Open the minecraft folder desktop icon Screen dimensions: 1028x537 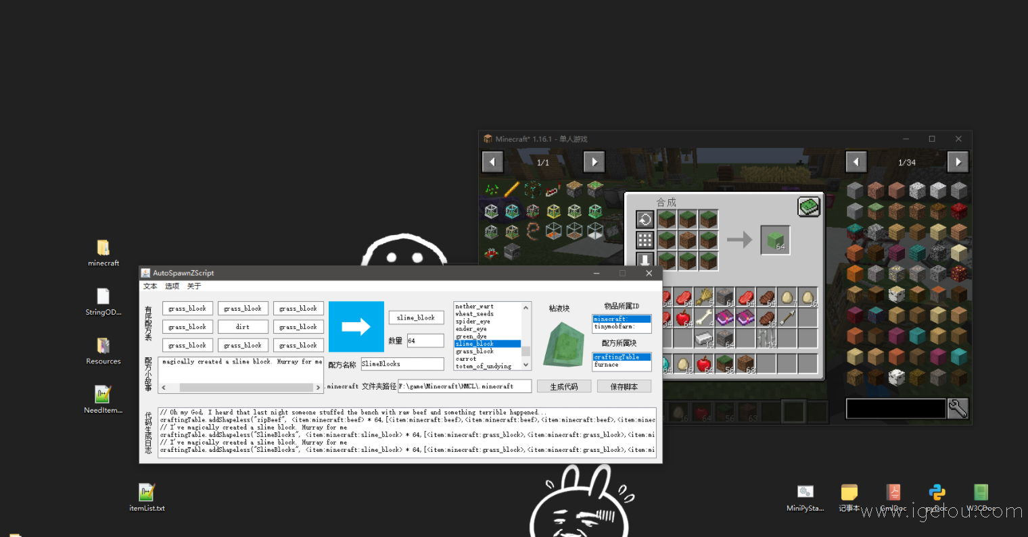(x=103, y=253)
